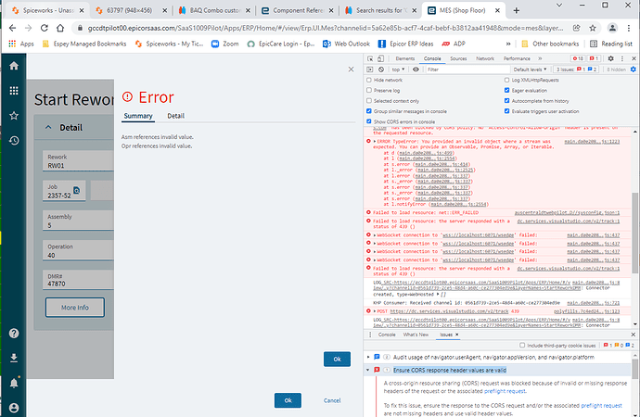The height and width of the screenshot is (417, 640).
Task: Open Favorites star in Epicor sidebar
Action: pyautogui.click(x=14, y=115)
